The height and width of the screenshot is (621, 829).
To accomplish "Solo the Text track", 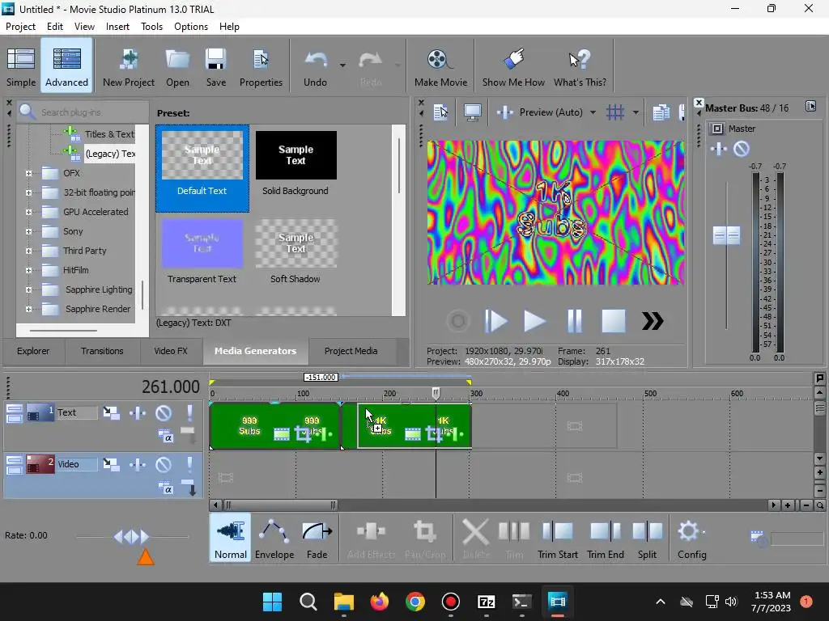I will click(x=189, y=412).
